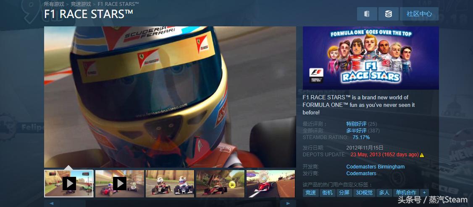
Task: Click release date 2012年11月15日
Action: tap(365, 148)
